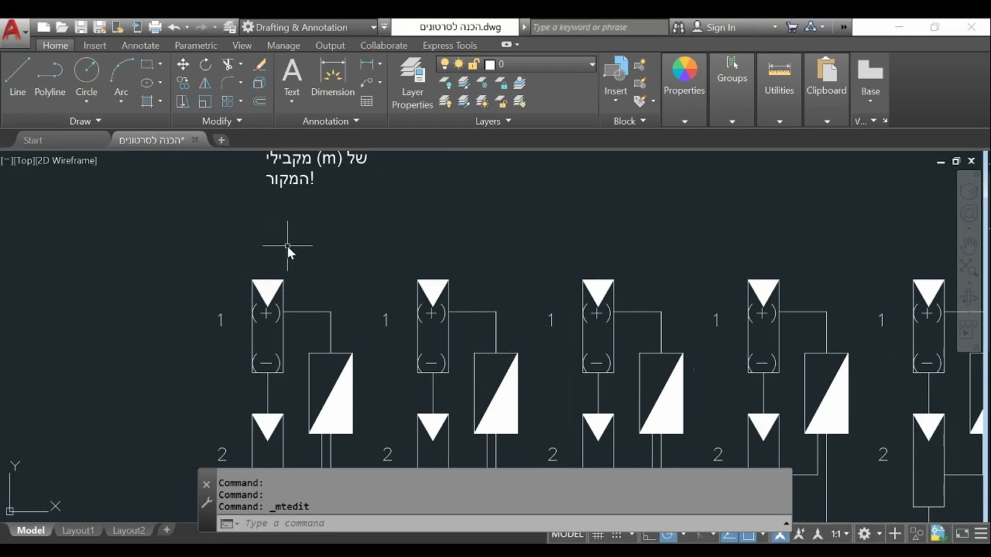Open the Groups panel button
The image size is (991, 557).
732,77
